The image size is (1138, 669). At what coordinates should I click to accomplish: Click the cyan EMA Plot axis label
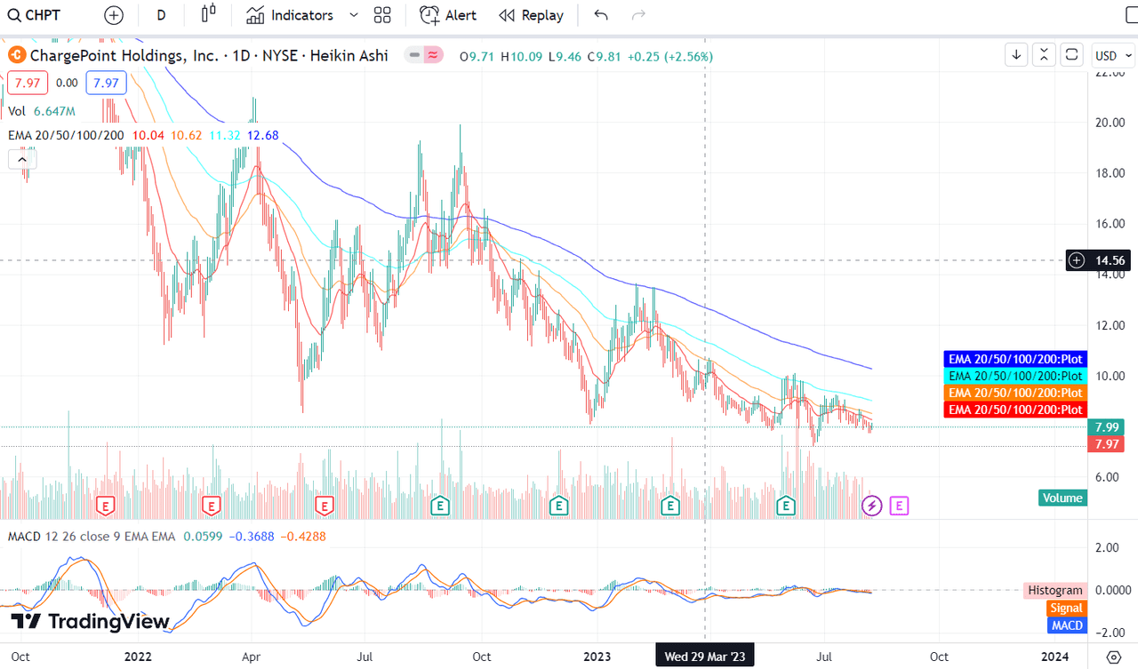1015,376
